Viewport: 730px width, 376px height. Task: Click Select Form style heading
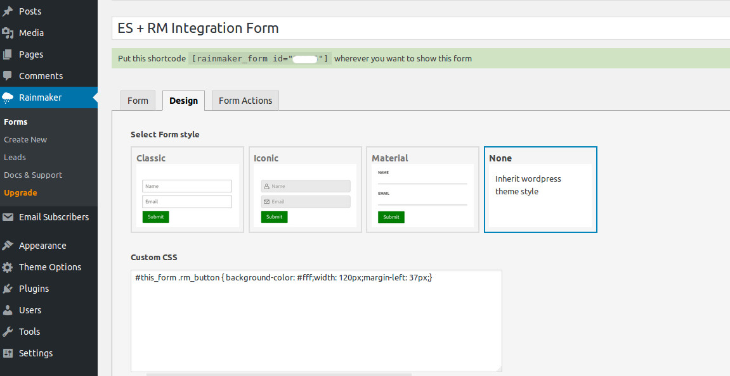tap(165, 134)
